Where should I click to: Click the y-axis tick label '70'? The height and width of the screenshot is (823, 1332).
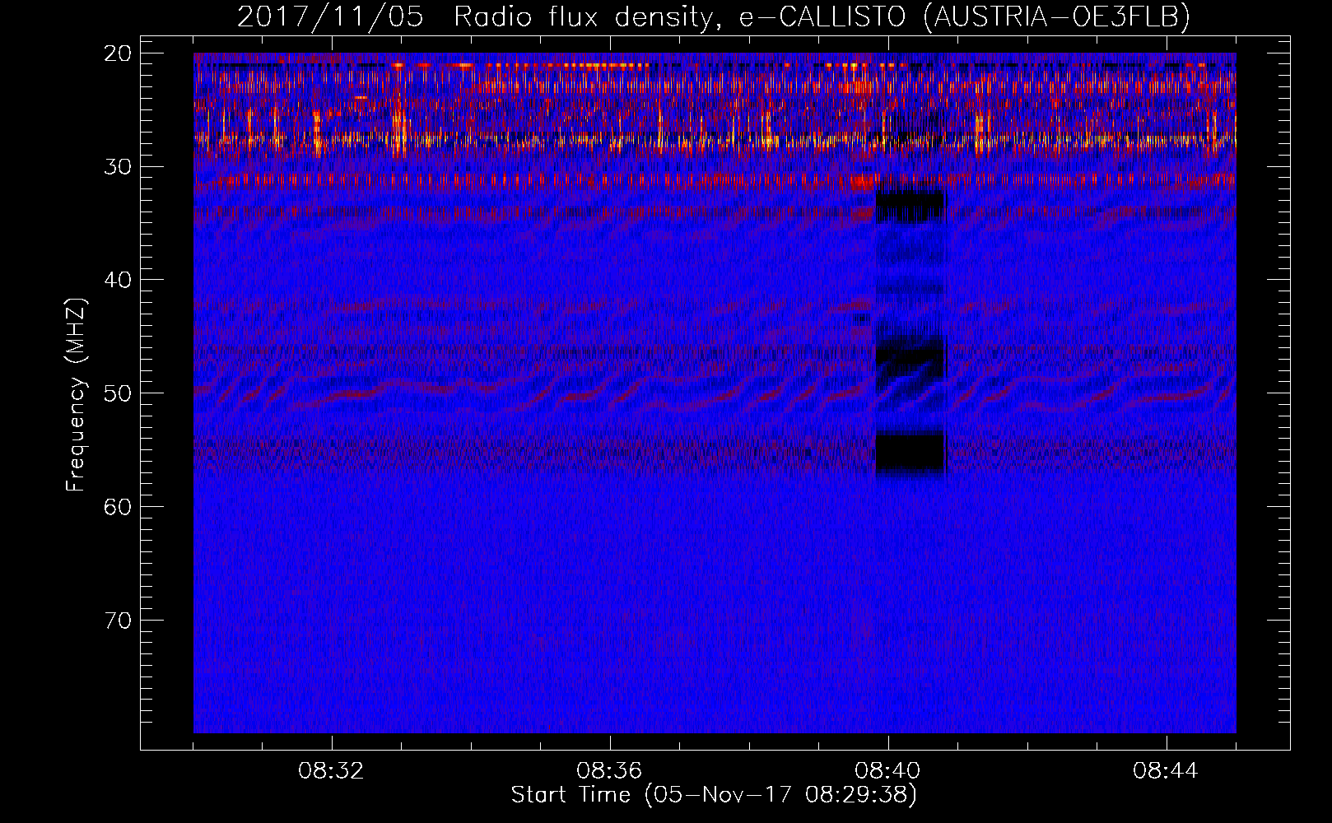[x=119, y=620]
